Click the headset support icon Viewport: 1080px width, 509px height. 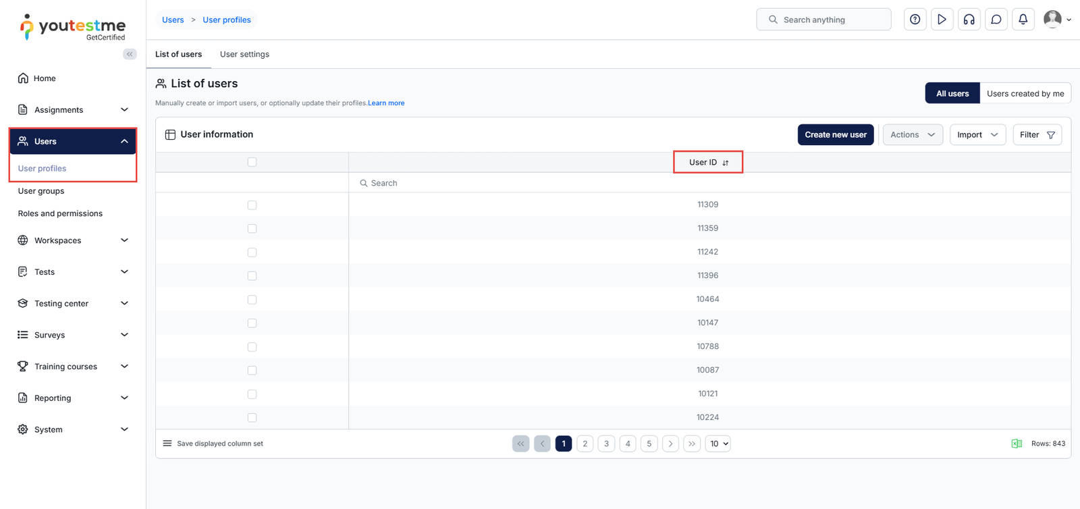tap(969, 20)
